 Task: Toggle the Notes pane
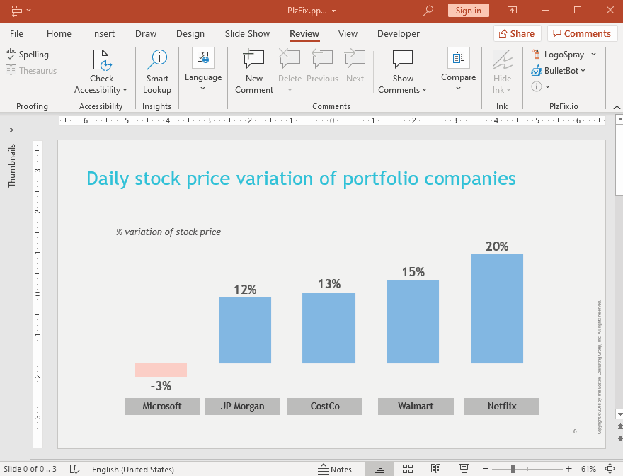pyautogui.click(x=336, y=469)
